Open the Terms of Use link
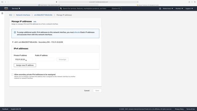The height and width of the screenshot is (111, 197). pos(191,109)
